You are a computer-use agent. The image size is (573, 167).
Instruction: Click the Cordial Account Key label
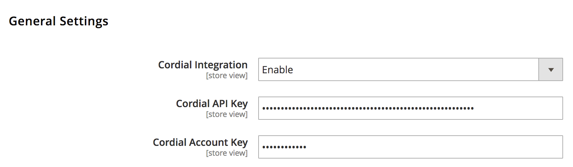(x=200, y=142)
